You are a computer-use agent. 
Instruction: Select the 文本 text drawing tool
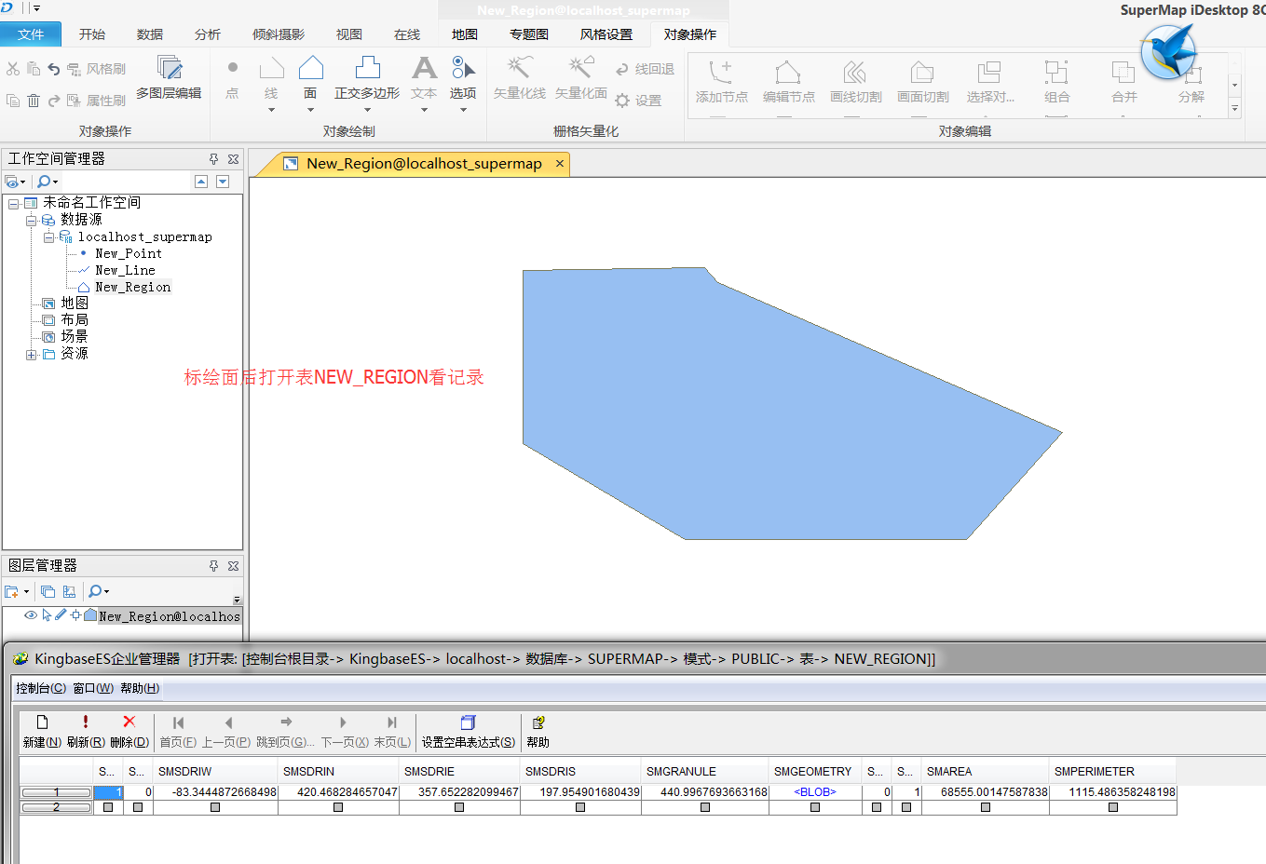pyautogui.click(x=424, y=76)
